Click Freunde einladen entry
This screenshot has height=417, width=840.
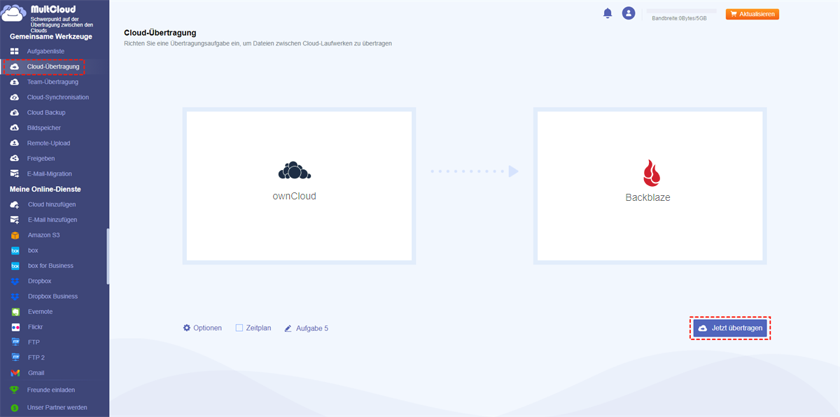[51, 390]
